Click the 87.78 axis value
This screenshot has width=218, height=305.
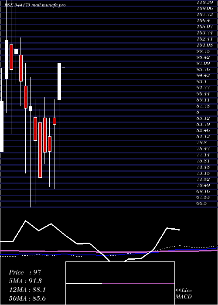[x=203, y=106]
